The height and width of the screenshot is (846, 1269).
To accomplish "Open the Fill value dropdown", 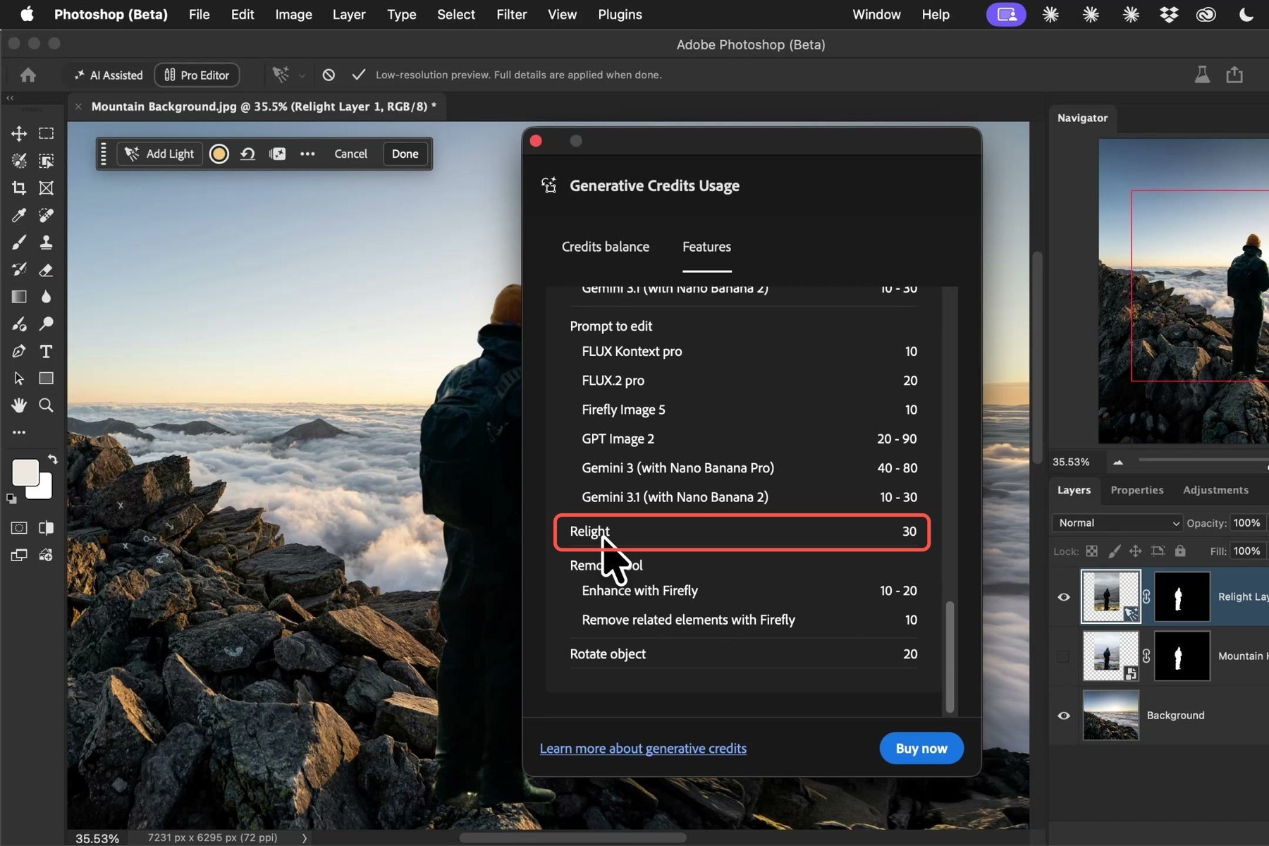I will coord(1249,551).
